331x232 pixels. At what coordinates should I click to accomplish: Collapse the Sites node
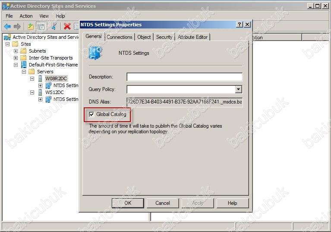pos(8,44)
